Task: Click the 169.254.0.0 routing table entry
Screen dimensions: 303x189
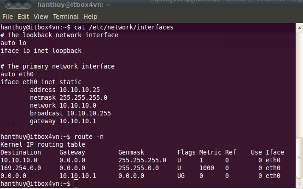Action: click(x=21, y=168)
